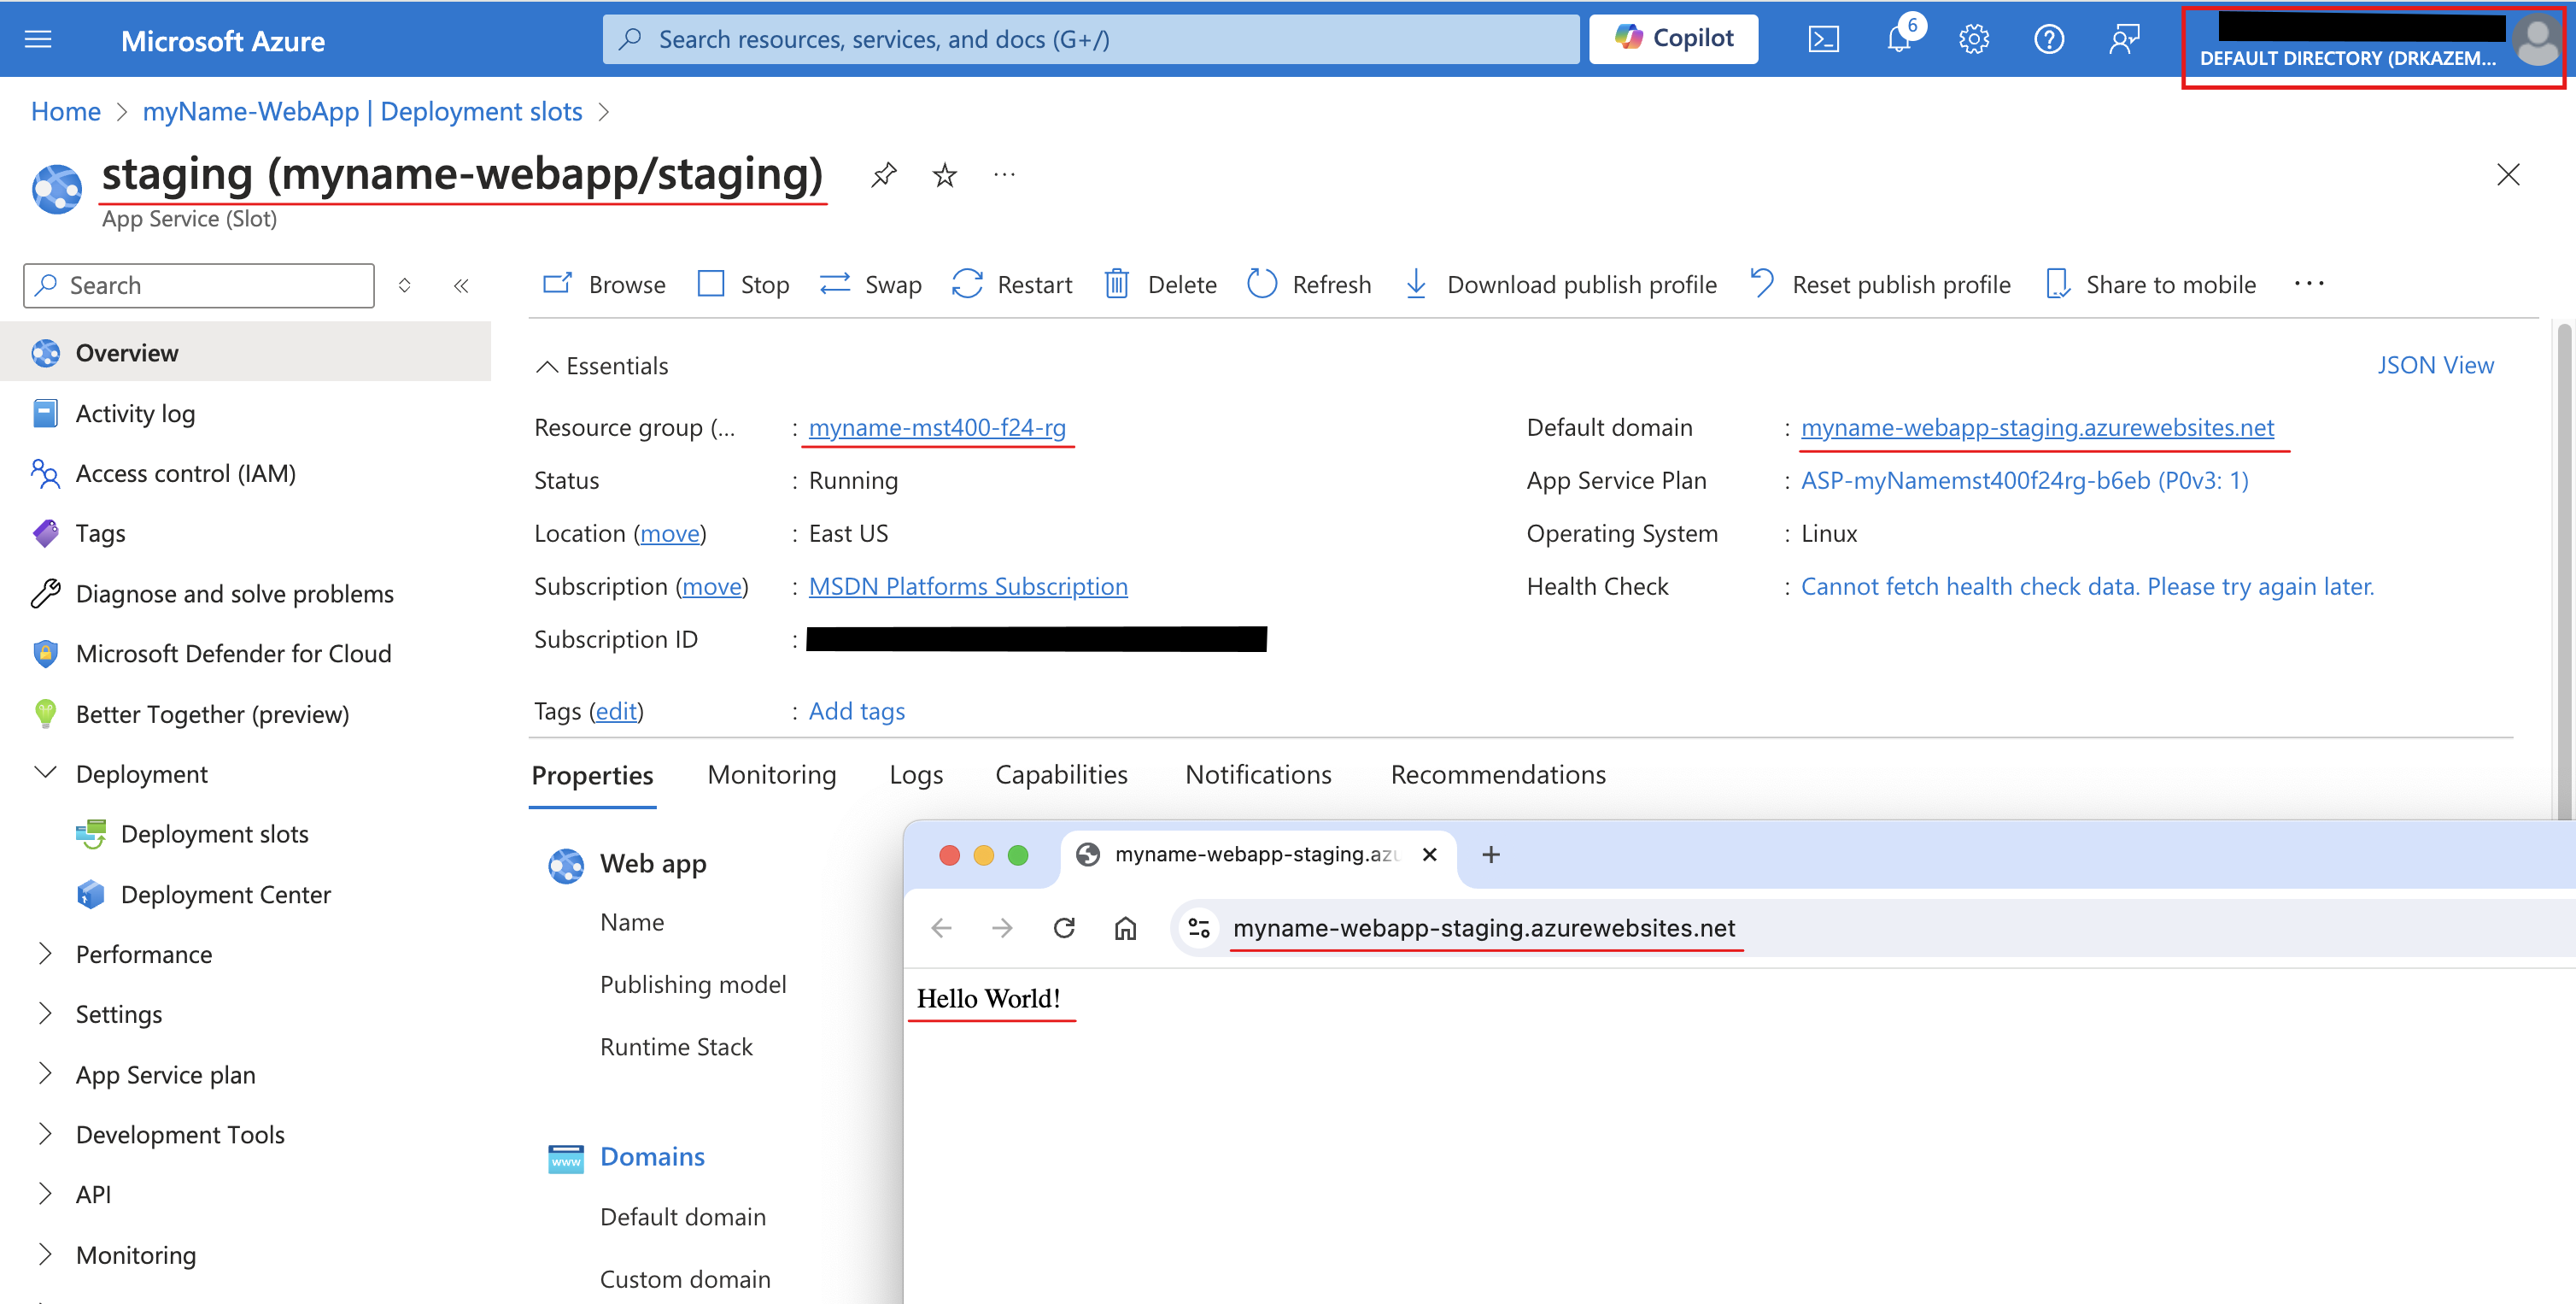
Task: Refresh the overview page
Action: point(1309,285)
